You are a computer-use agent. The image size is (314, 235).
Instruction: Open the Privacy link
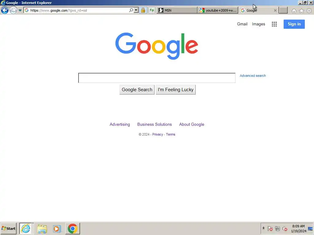(x=158, y=134)
